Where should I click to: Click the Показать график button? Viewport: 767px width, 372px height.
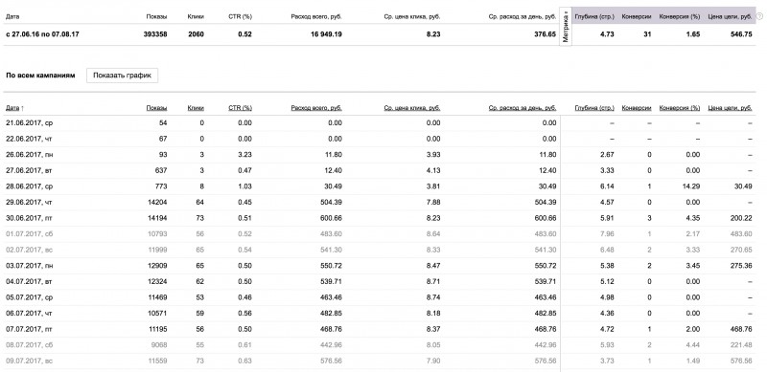coord(123,76)
